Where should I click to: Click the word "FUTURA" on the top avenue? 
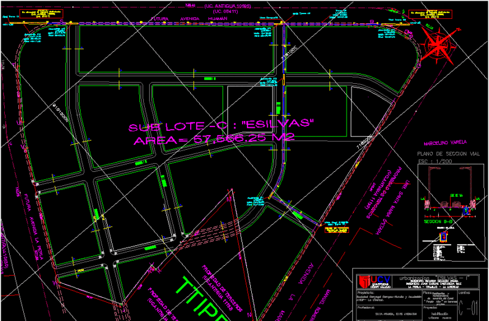pos(160,19)
